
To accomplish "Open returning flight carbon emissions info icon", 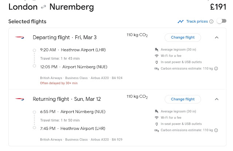I will pos(216,130).
